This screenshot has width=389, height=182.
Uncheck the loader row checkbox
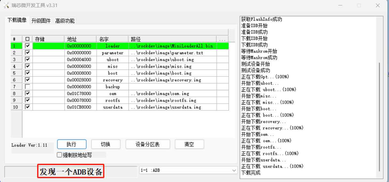pos(27,46)
